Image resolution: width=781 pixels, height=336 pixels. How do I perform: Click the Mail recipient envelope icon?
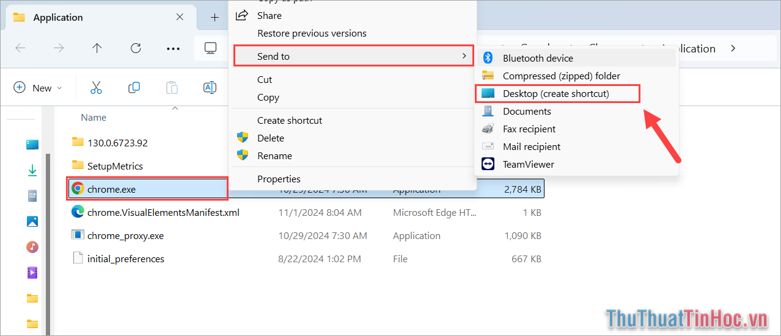pos(488,146)
